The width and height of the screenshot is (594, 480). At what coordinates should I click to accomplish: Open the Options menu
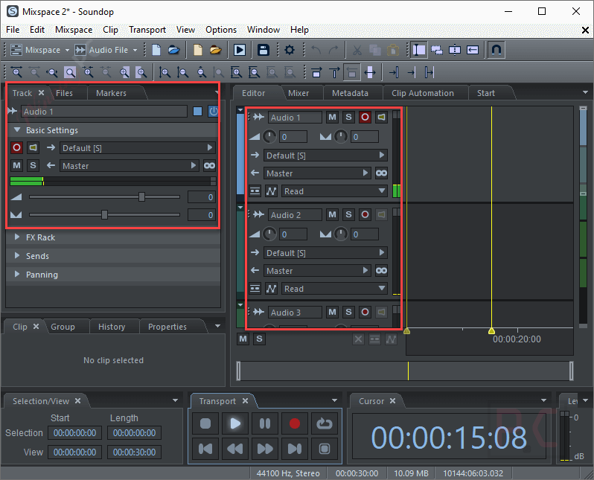click(221, 30)
